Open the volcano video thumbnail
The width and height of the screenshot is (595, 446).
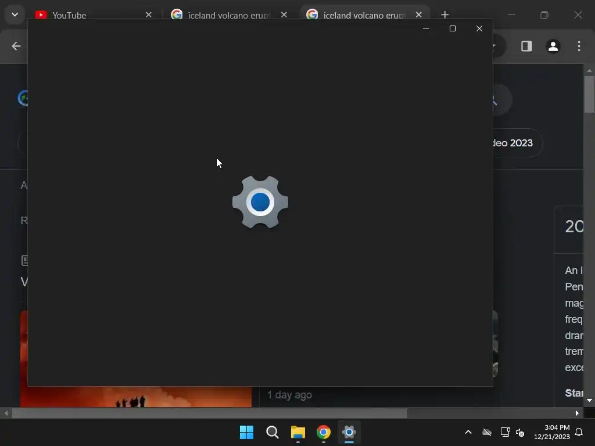(136, 396)
